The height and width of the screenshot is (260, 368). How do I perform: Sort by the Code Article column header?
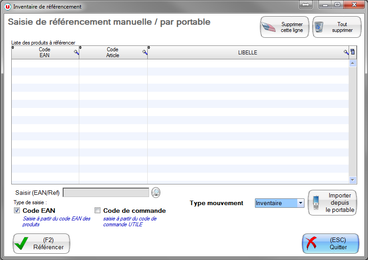112,53
